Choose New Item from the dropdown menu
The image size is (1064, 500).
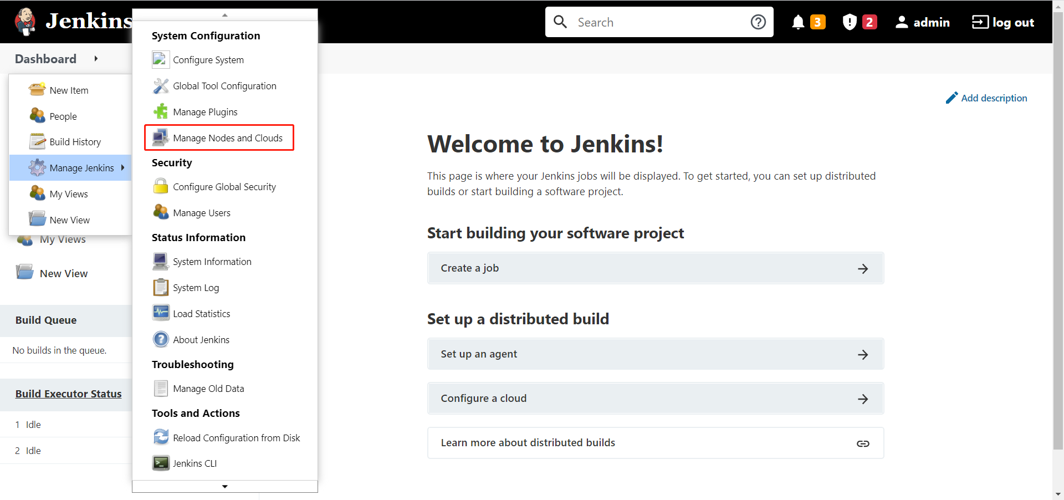point(69,90)
